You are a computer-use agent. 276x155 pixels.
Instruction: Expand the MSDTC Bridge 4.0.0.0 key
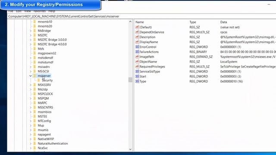(31, 44)
